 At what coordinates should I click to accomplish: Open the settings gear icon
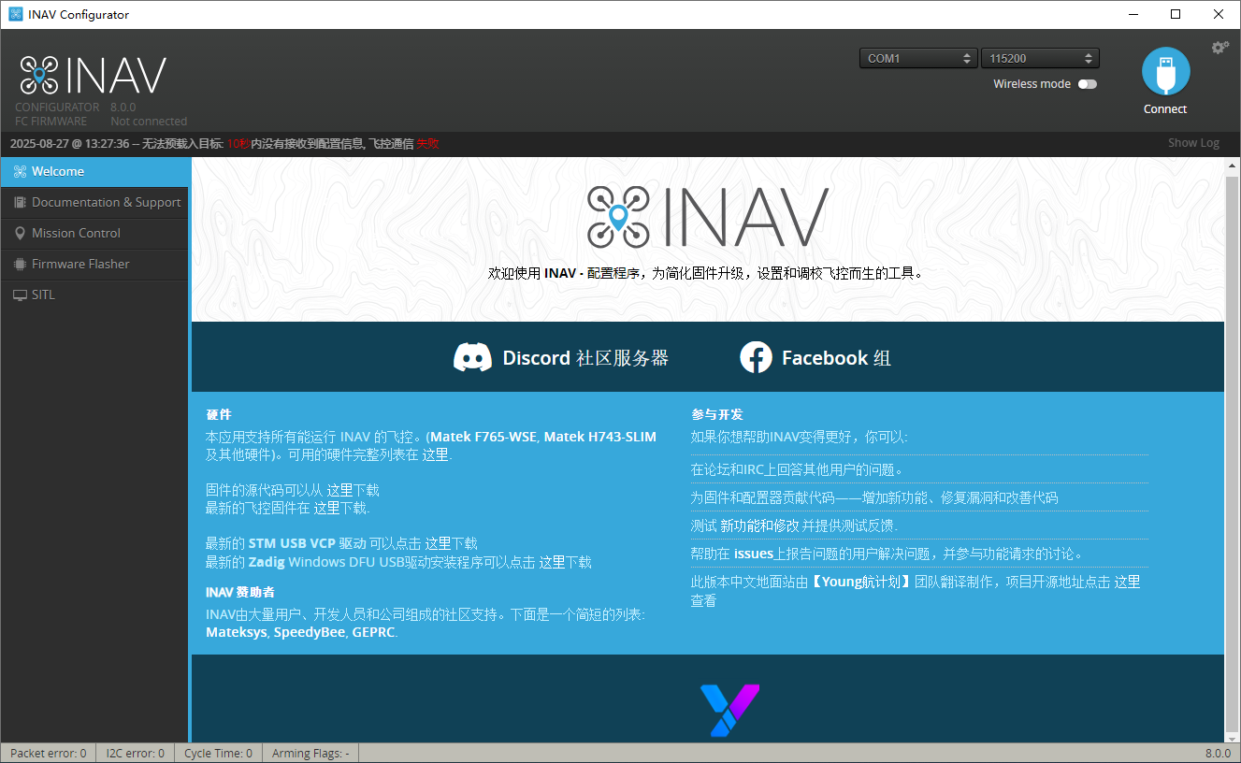[1220, 48]
